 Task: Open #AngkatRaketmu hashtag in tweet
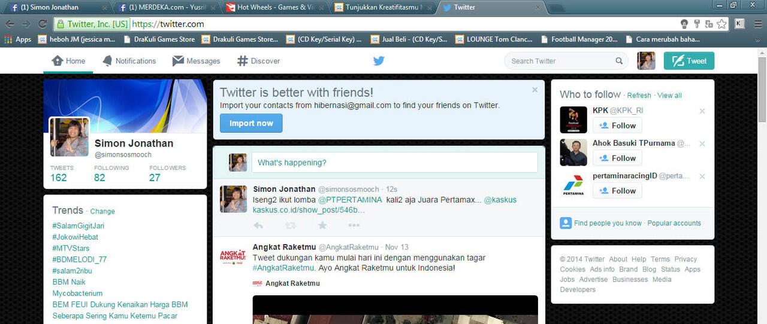click(283, 268)
